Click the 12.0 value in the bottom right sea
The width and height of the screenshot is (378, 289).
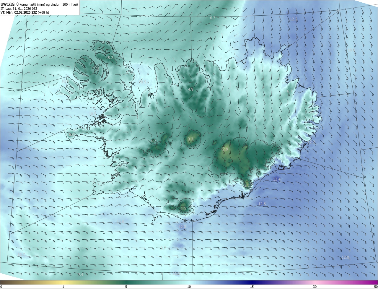pyautogui.click(x=345, y=257)
